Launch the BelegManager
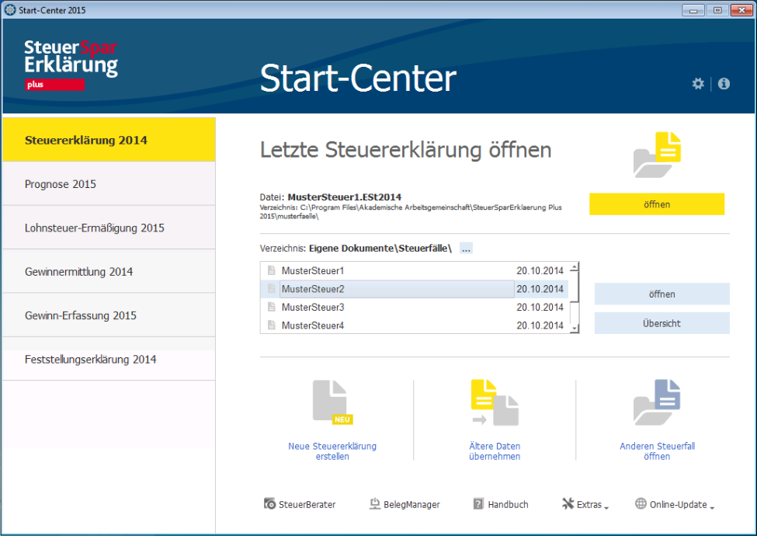 (x=405, y=504)
